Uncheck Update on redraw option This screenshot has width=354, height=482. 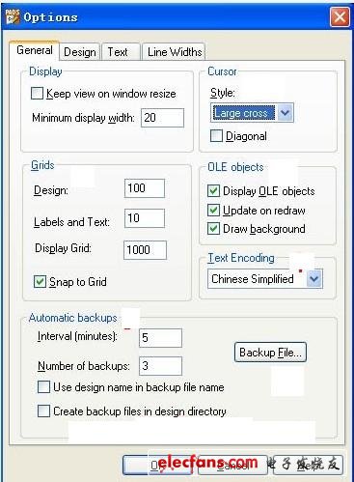(x=213, y=211)
